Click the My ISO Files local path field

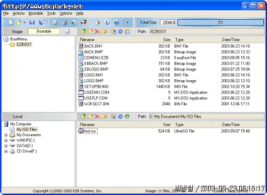pyautogui.click(x=207, y=116)
